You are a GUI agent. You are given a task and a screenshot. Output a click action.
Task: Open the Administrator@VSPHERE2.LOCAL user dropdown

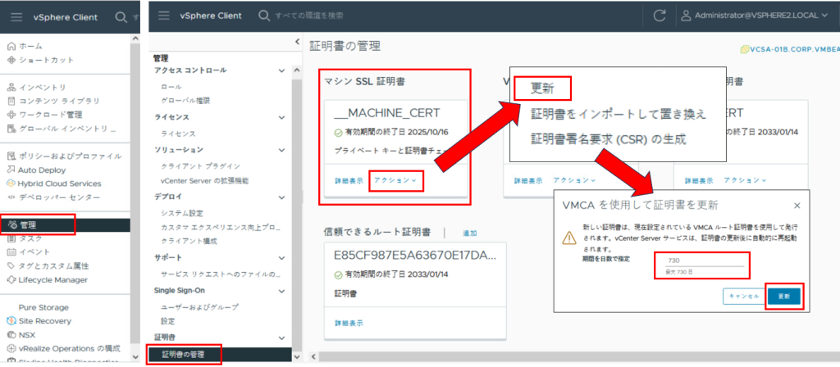click(755, 16)
